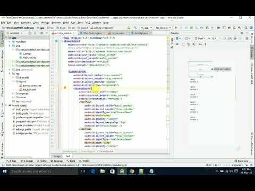Image resolution: width=255 pixels, height=191 pixels.
Task: Open Chrome from the Windows taskbar
Action: 132,171
